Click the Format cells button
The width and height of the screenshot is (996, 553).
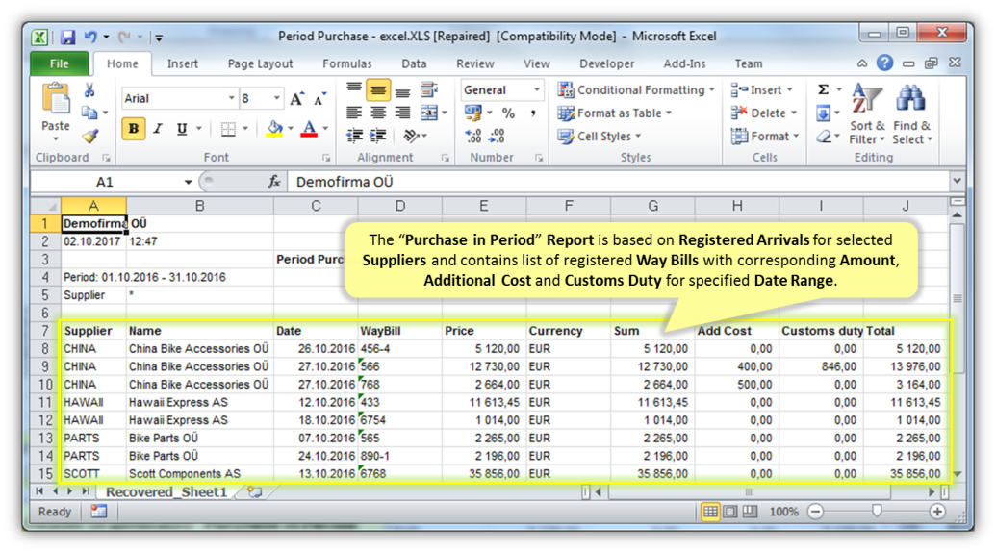pos(765,136)
